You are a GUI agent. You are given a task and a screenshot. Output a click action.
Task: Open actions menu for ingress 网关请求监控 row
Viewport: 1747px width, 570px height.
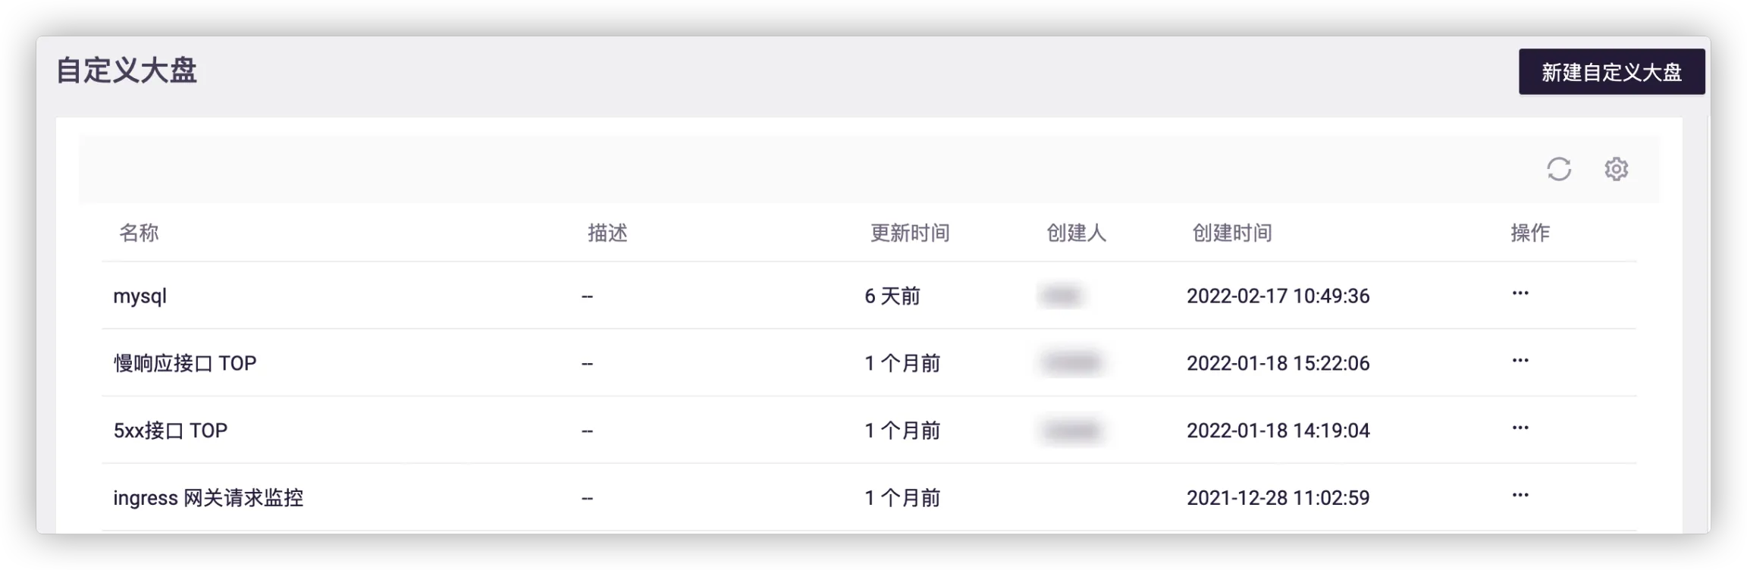(1520, 496)
